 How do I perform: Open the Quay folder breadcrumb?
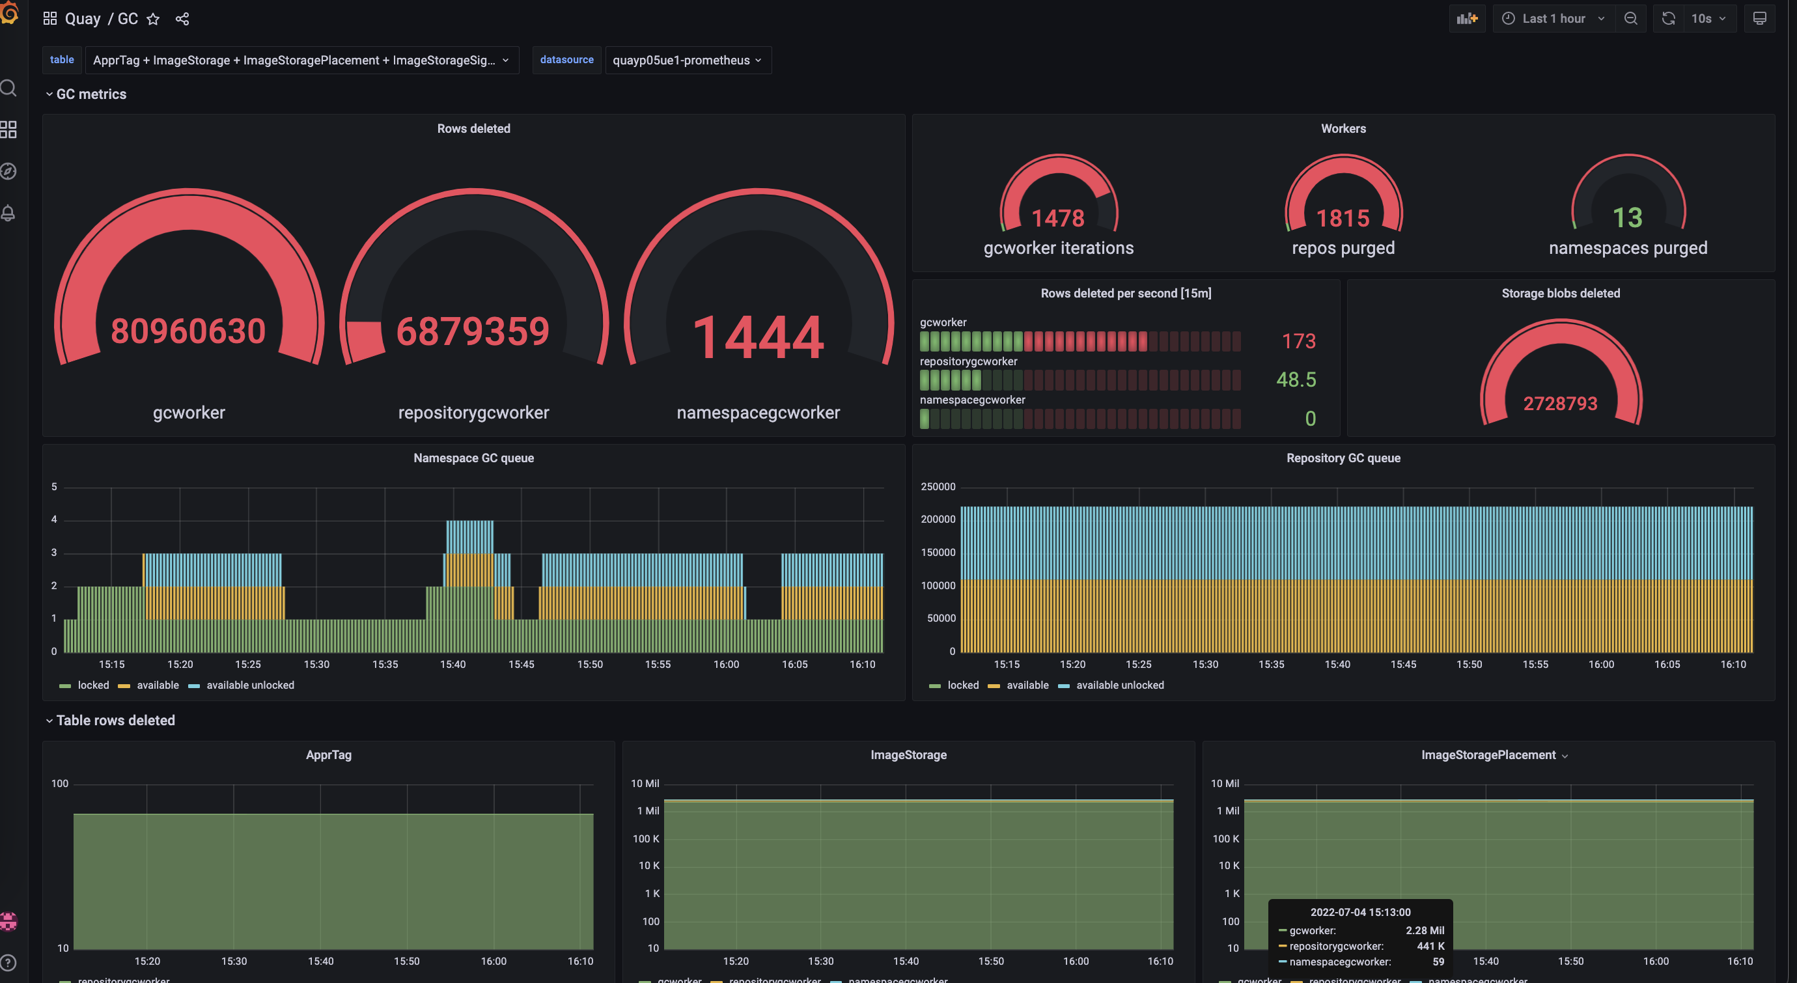(x=84, y=18)
